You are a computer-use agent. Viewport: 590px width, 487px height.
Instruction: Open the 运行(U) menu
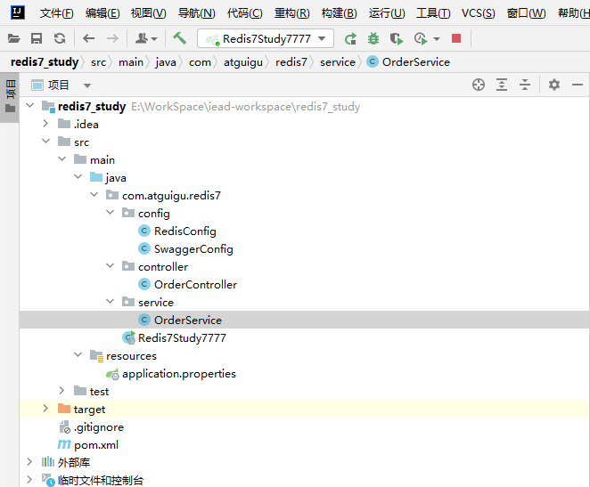tap(387, 13)
